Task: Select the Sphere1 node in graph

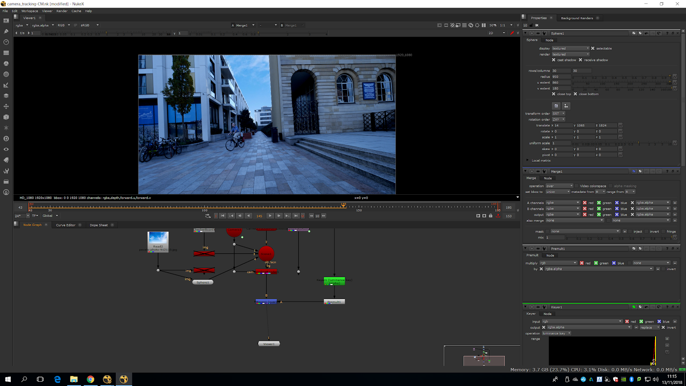Action: click(x=203, y=282)
